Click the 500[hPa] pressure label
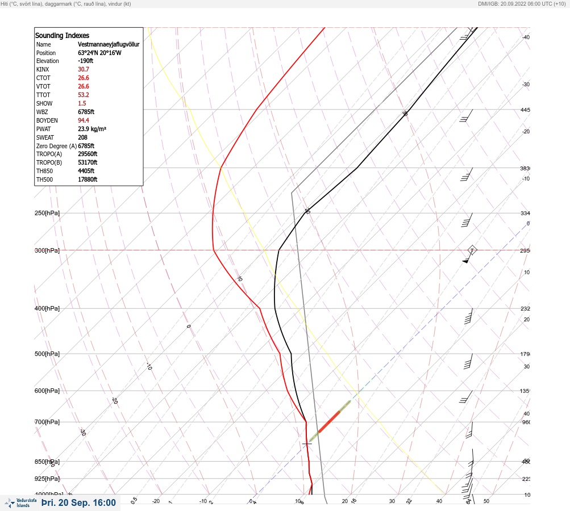 coord(47,354)
